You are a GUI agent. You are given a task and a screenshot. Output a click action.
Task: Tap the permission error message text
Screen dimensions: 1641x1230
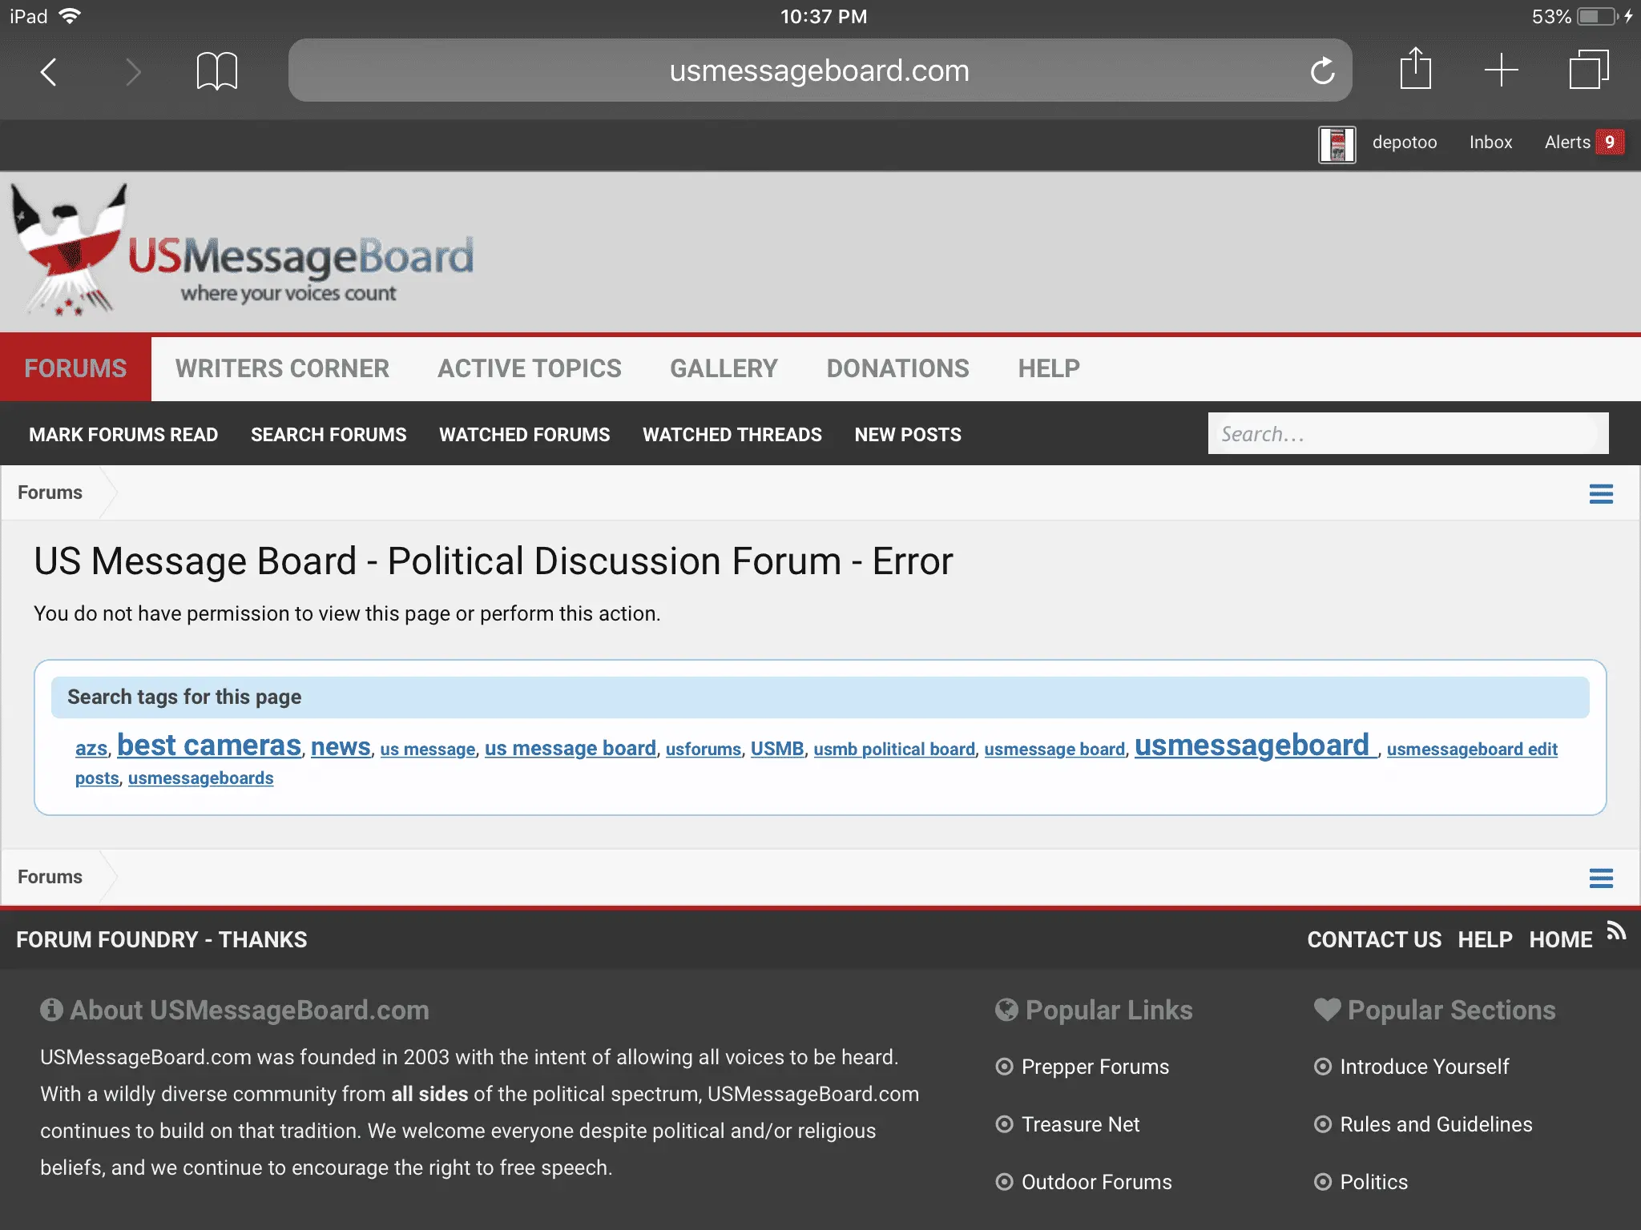pyautogui.click(x=347, y=613)
